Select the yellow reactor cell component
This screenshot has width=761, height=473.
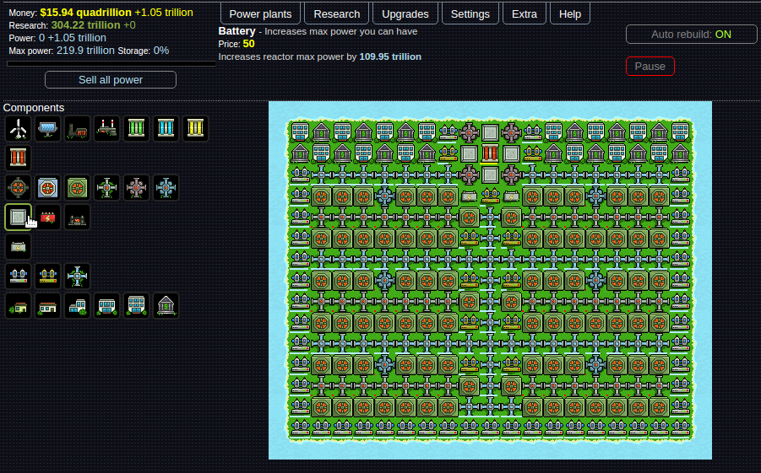coord(196,129)
